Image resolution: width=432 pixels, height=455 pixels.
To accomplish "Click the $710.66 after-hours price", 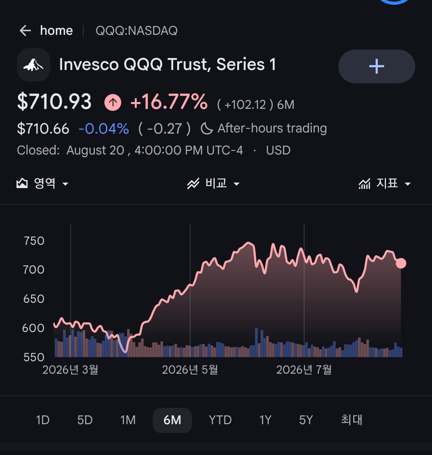I will (43, 128).
